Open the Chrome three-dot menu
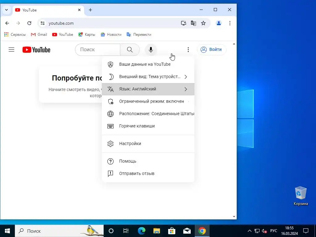This screenshot has height=237, width=316. click(230, 23)
